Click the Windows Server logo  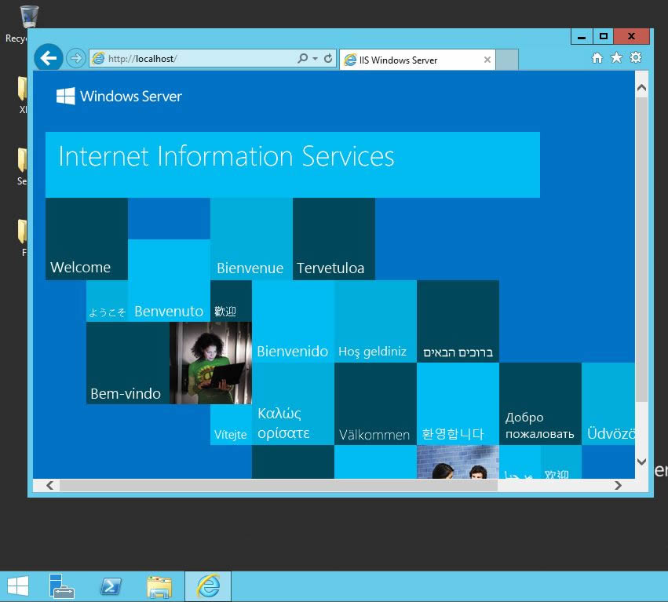[119, 97]
